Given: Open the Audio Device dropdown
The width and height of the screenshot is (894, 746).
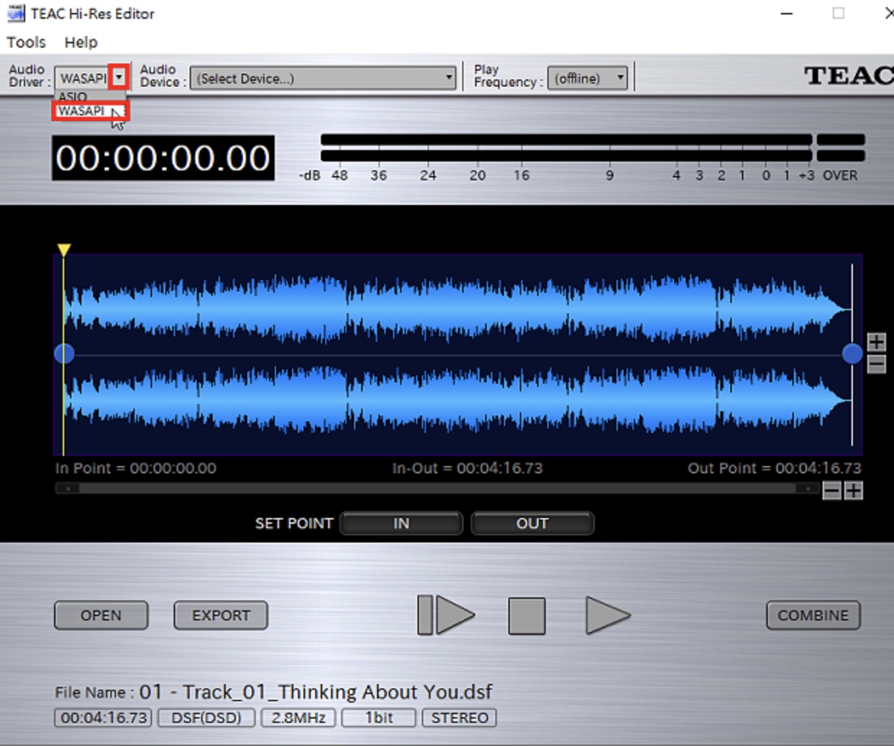Looking at the screenshot, I should (324, 78).
